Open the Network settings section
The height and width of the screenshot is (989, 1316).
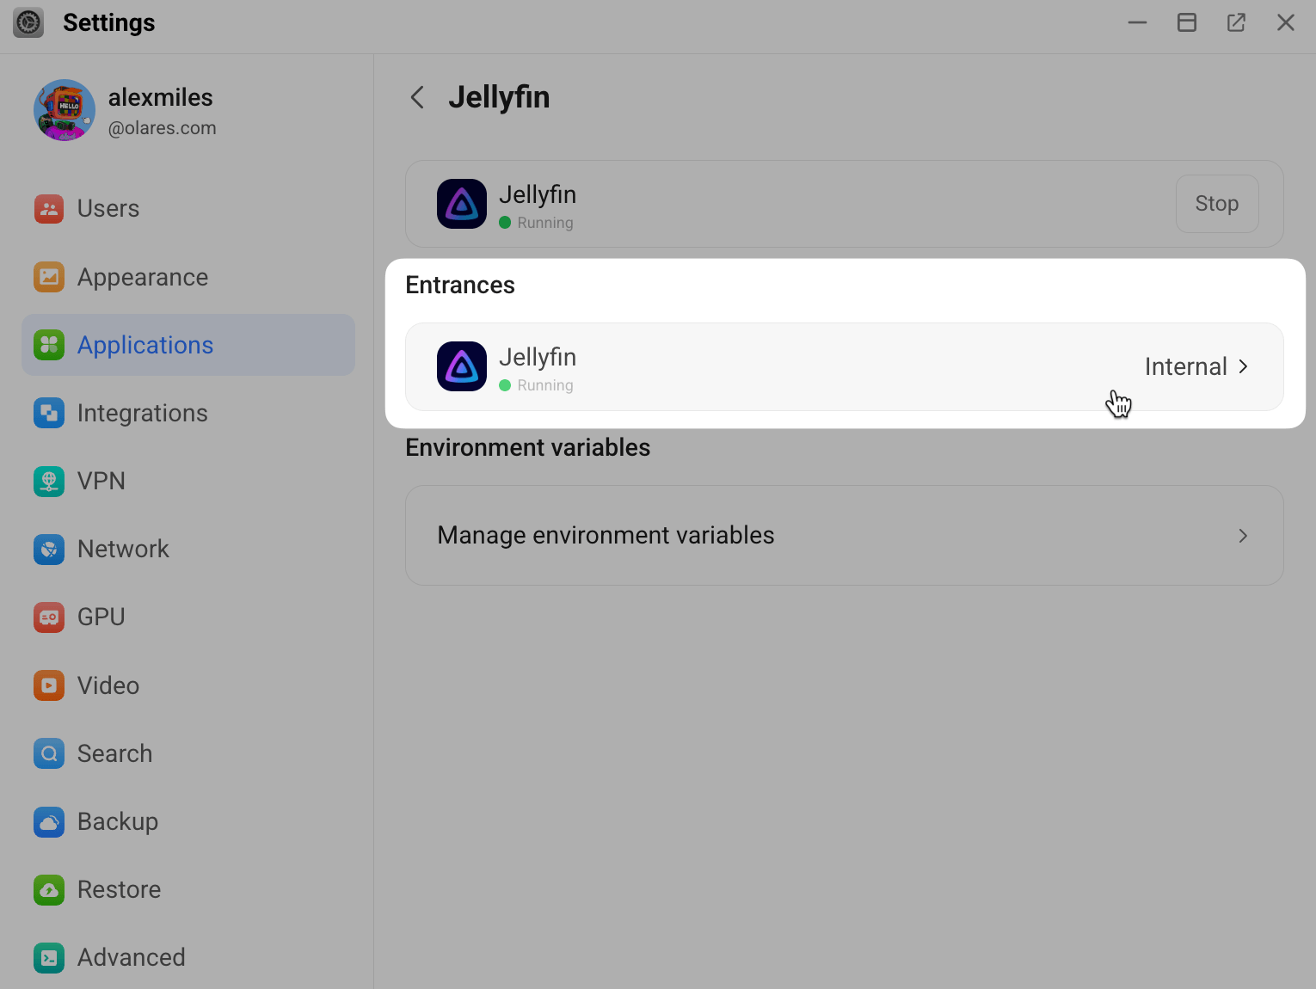[x=188, y=549]
